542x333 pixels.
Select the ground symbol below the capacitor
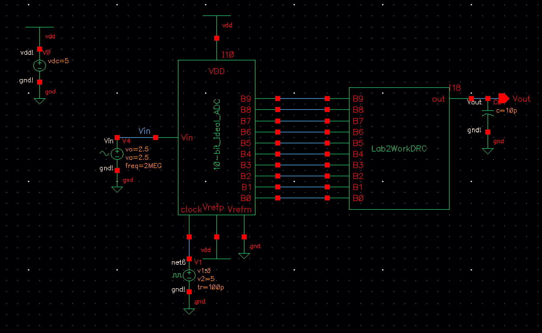point(488,151)
